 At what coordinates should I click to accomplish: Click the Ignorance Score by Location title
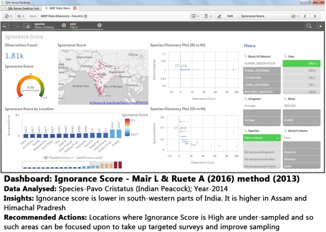29,109
